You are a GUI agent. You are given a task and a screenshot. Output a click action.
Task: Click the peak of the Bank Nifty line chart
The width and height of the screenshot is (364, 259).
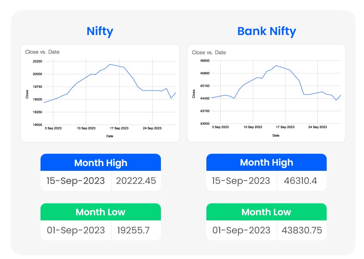(x=276, y=65)
